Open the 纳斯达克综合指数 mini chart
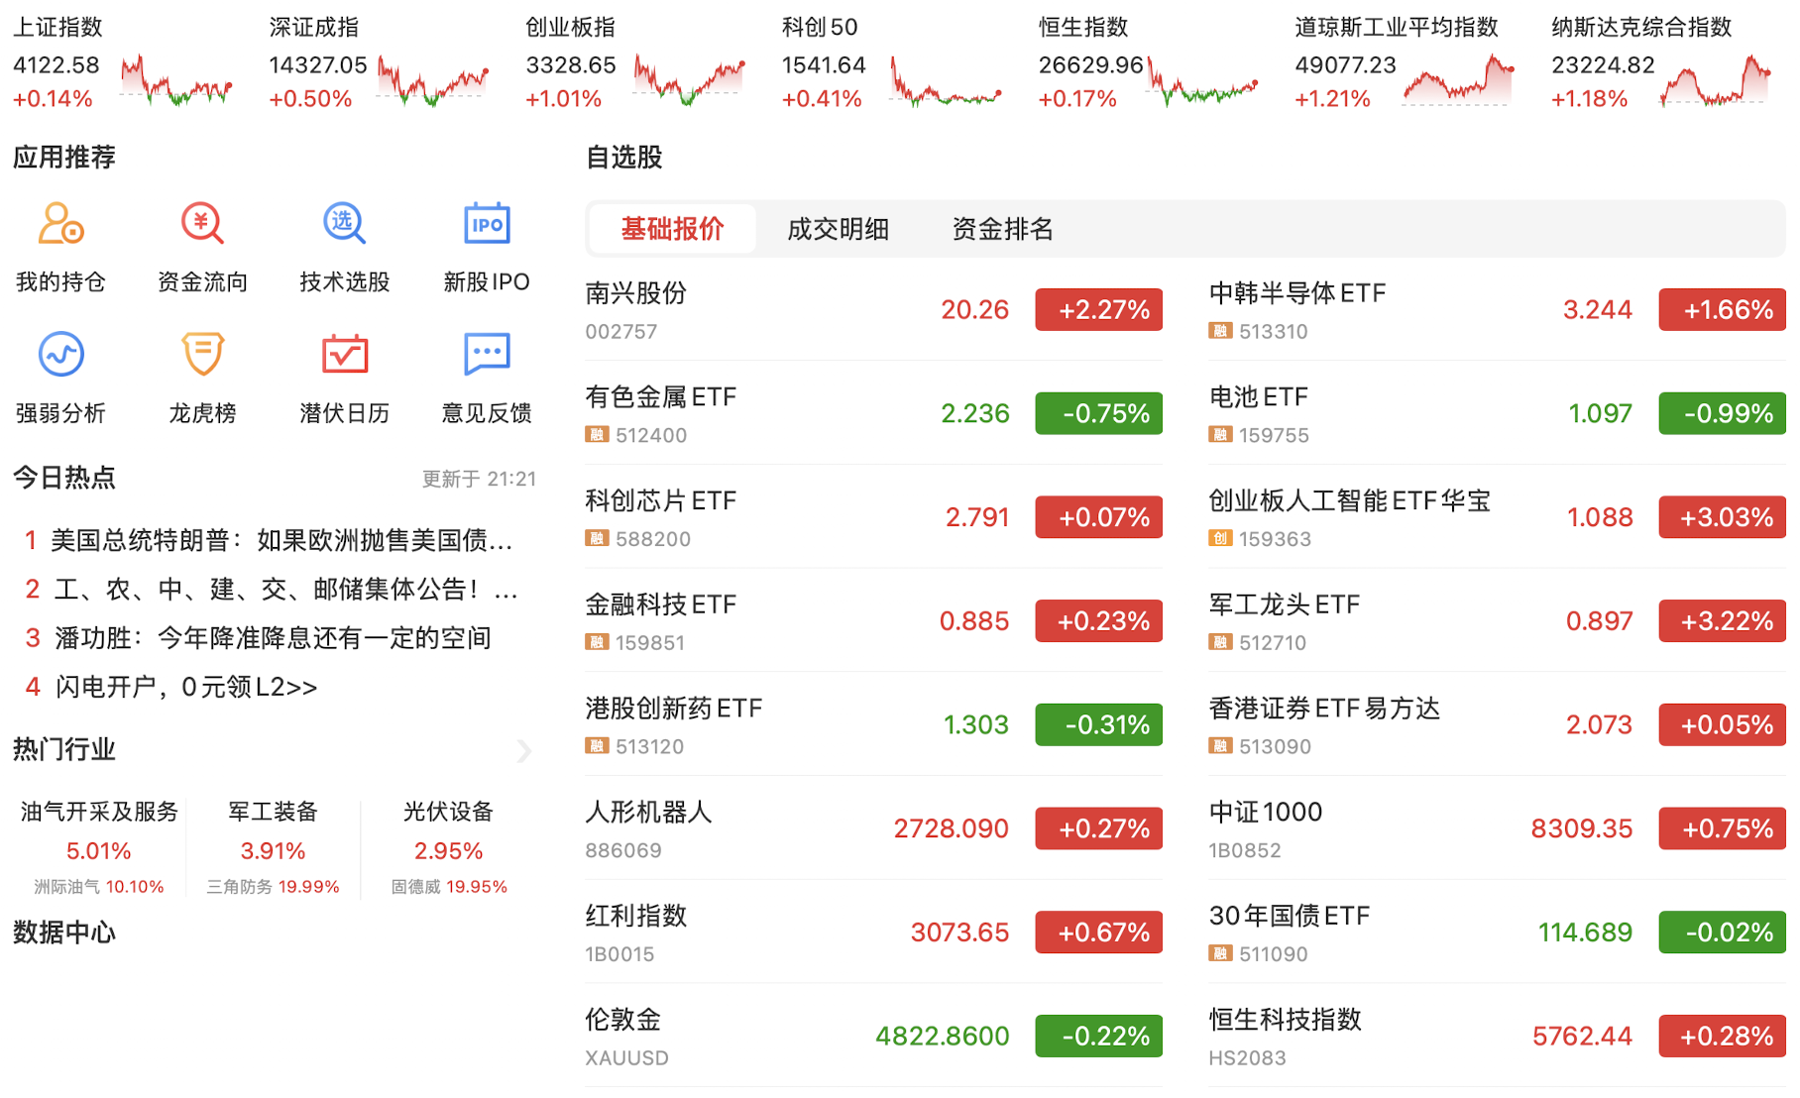The image size is (1800, 1098). pyautogui.click(x=1715, y=79)
